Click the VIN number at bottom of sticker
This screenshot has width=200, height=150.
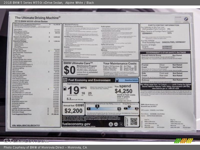coord(25,125)
